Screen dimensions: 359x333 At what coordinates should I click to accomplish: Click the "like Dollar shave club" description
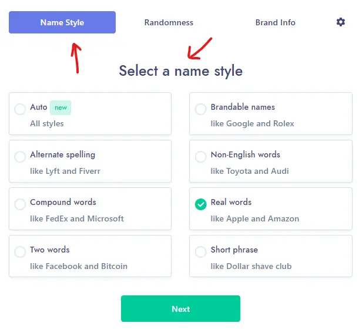pos(251,266)
